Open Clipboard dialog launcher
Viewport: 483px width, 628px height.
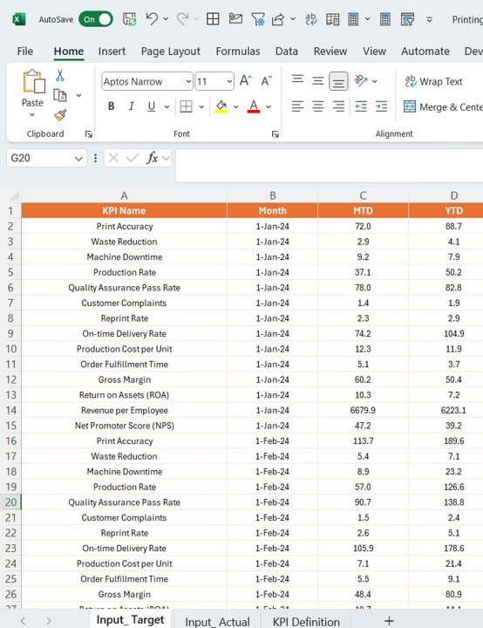coord(89,134)
